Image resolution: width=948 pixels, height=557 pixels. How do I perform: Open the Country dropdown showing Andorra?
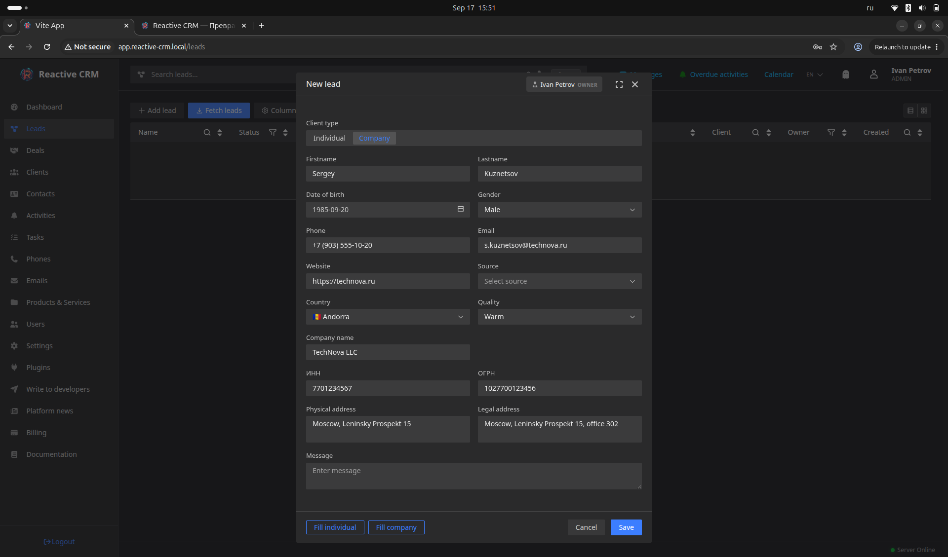[388, 317]
